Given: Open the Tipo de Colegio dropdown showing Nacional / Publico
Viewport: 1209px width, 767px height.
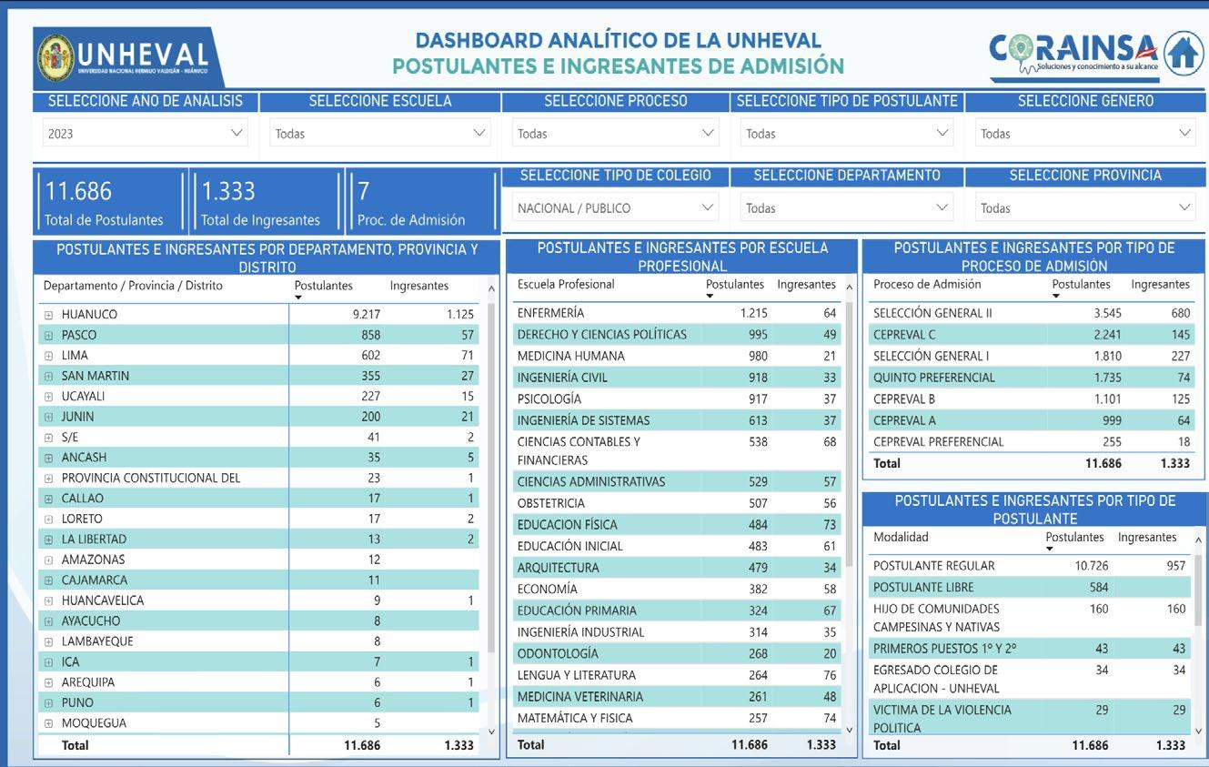Looking at the screenshot, I should [615, 207].
